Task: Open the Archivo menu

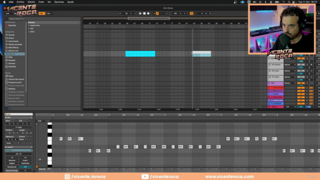Action: click(20, 2)
